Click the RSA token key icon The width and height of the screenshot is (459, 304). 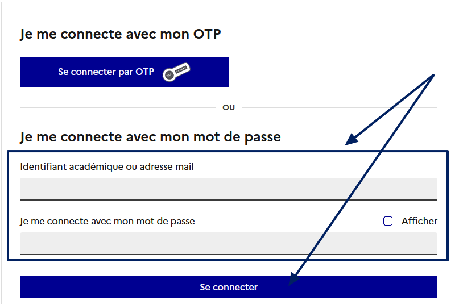click(x=176, y=72)
